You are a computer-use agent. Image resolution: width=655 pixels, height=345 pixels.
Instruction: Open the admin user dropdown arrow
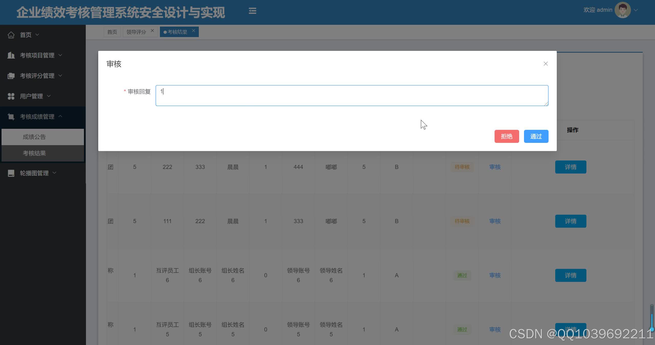coord(636,10)
